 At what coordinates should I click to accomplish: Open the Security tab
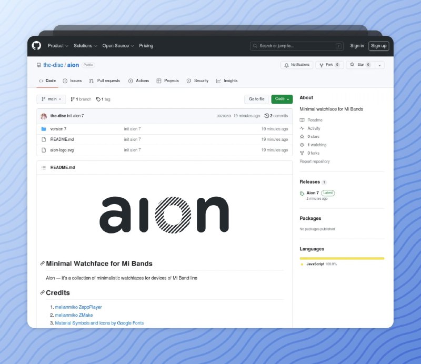point(197,80)
